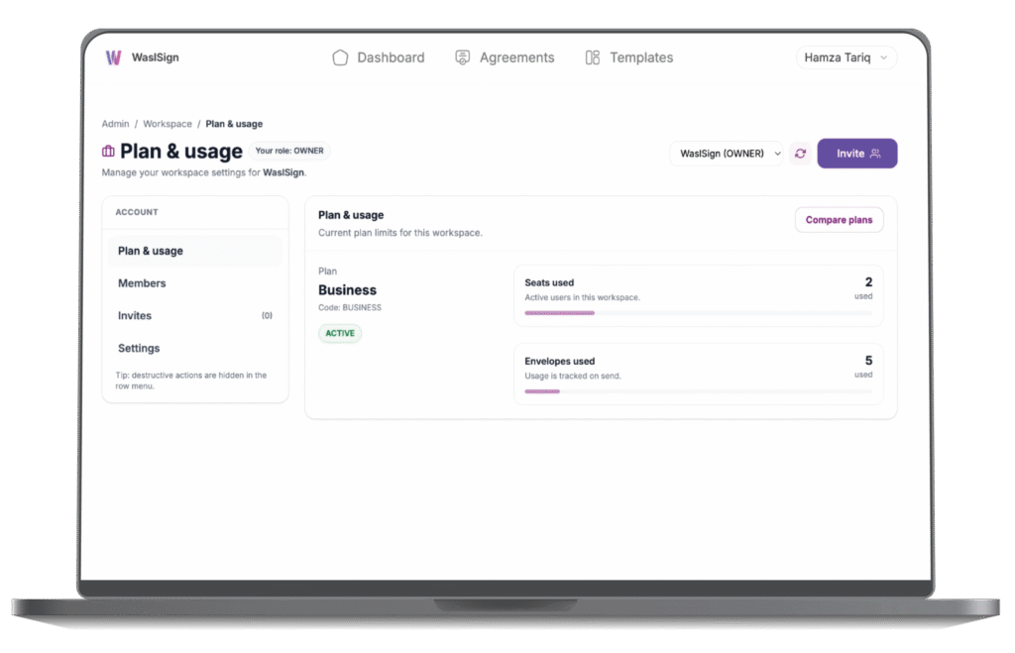Open Invites in the account sidebar
1015x653 pixels.
click(x=135, y=316)
